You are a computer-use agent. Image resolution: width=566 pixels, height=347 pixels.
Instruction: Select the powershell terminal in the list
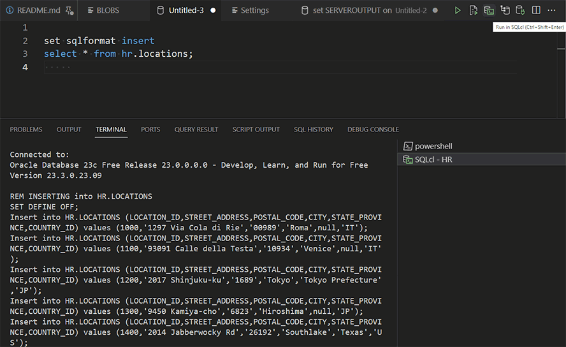point(433,146)
